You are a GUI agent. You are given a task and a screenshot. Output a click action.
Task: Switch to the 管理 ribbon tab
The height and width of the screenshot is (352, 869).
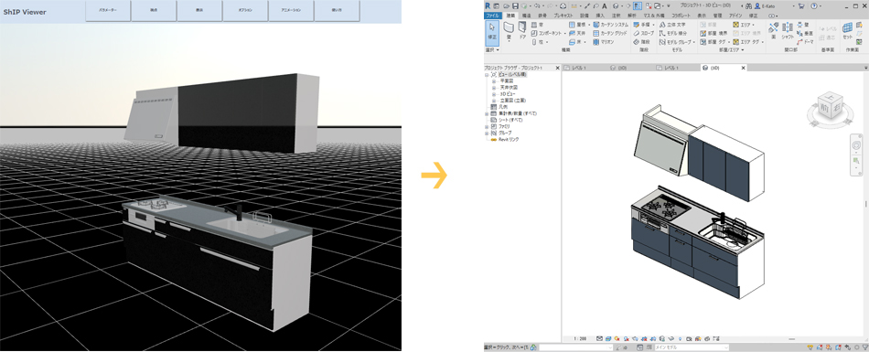717,16
